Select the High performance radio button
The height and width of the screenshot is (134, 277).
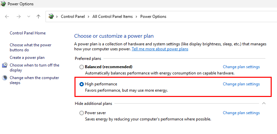pyautogui.click(x=81, y=84)
